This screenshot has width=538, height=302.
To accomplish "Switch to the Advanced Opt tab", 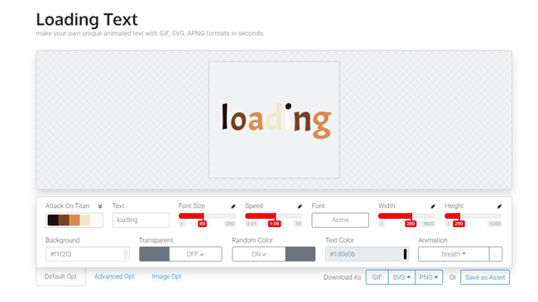I will (x=114, y=276).
